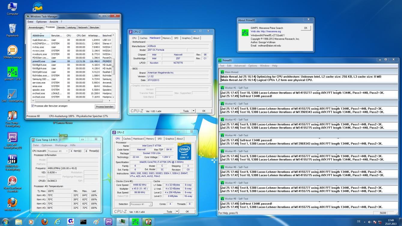Open Test menu in Prime95
Screen dimensions: 402x226
[222, 66]
